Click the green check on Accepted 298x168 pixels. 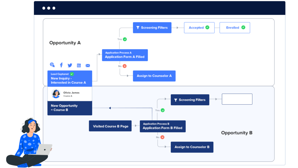point(207,27)
